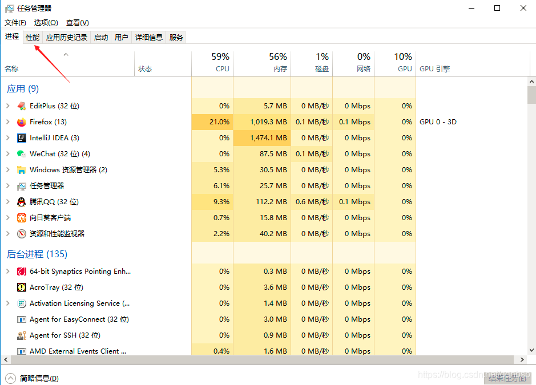Select the Agent for EasyConnect icon
Screen dimensions: 536x385
point(22,319)
